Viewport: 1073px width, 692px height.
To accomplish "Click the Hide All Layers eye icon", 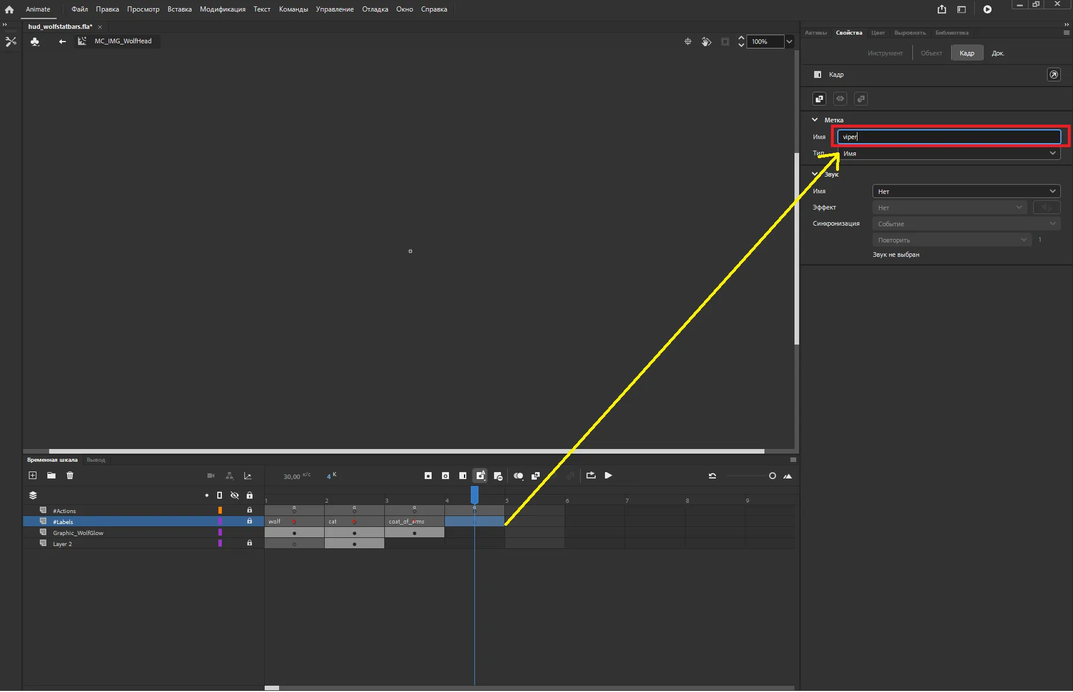I will pos(235,495).
